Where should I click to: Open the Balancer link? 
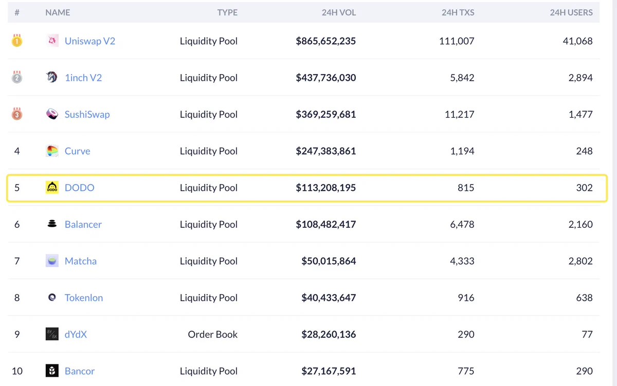(x=83, y=224)
